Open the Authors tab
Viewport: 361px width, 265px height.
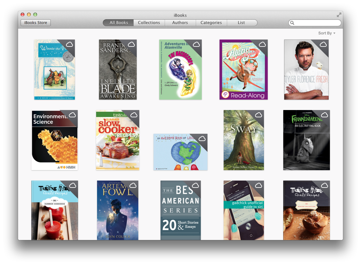[180, 22]
